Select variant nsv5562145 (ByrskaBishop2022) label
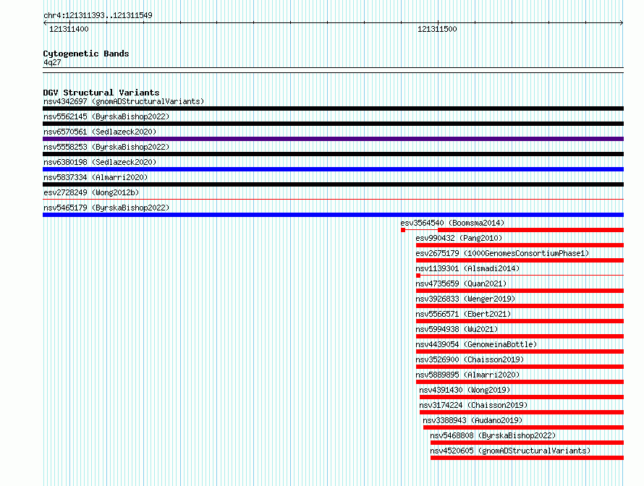The height and width of the screenshot is (486, 644). [x=106, y=116]
